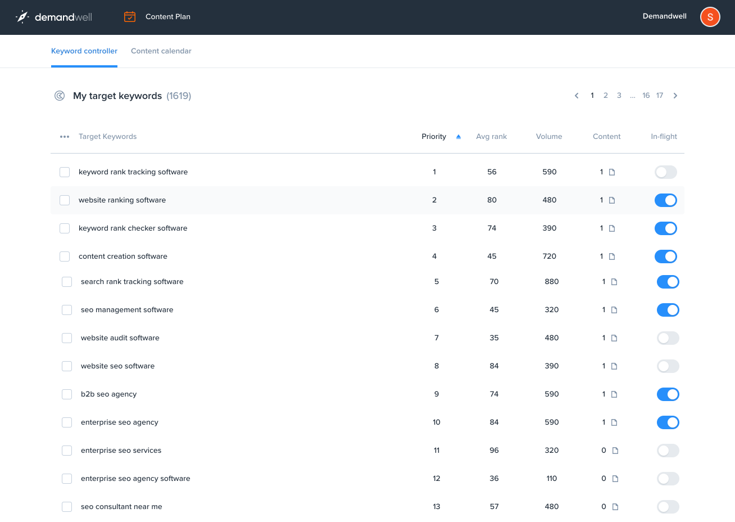
Task: Jump to page 17 in pagination
Action: point(660,96)
